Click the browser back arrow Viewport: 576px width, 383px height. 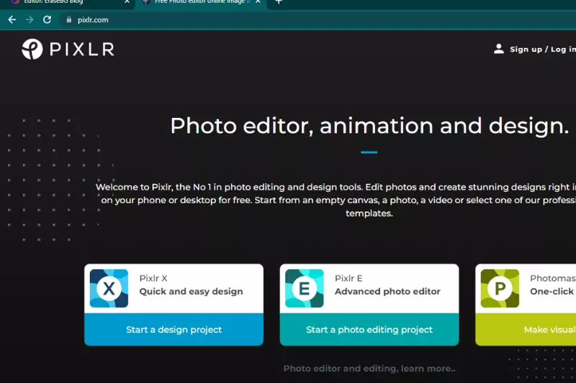(x=12, y=20)
